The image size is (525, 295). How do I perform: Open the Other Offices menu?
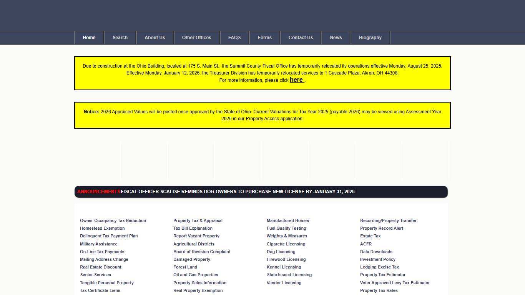[x=196, y=38]
